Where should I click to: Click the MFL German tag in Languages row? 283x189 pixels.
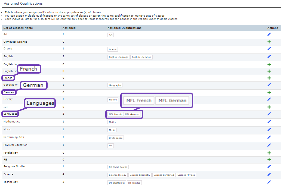132,115
